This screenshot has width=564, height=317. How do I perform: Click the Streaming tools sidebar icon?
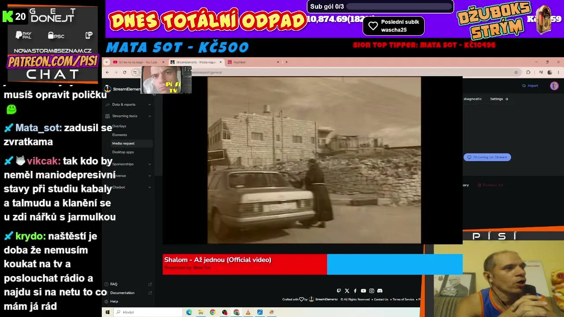pos(108,116)
